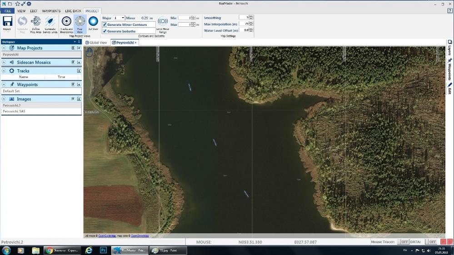
Task: Open the Major contour interval dropdown
Action: pos(123,18)
